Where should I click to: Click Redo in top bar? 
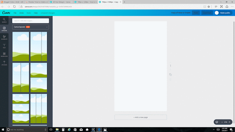point(29,13)
